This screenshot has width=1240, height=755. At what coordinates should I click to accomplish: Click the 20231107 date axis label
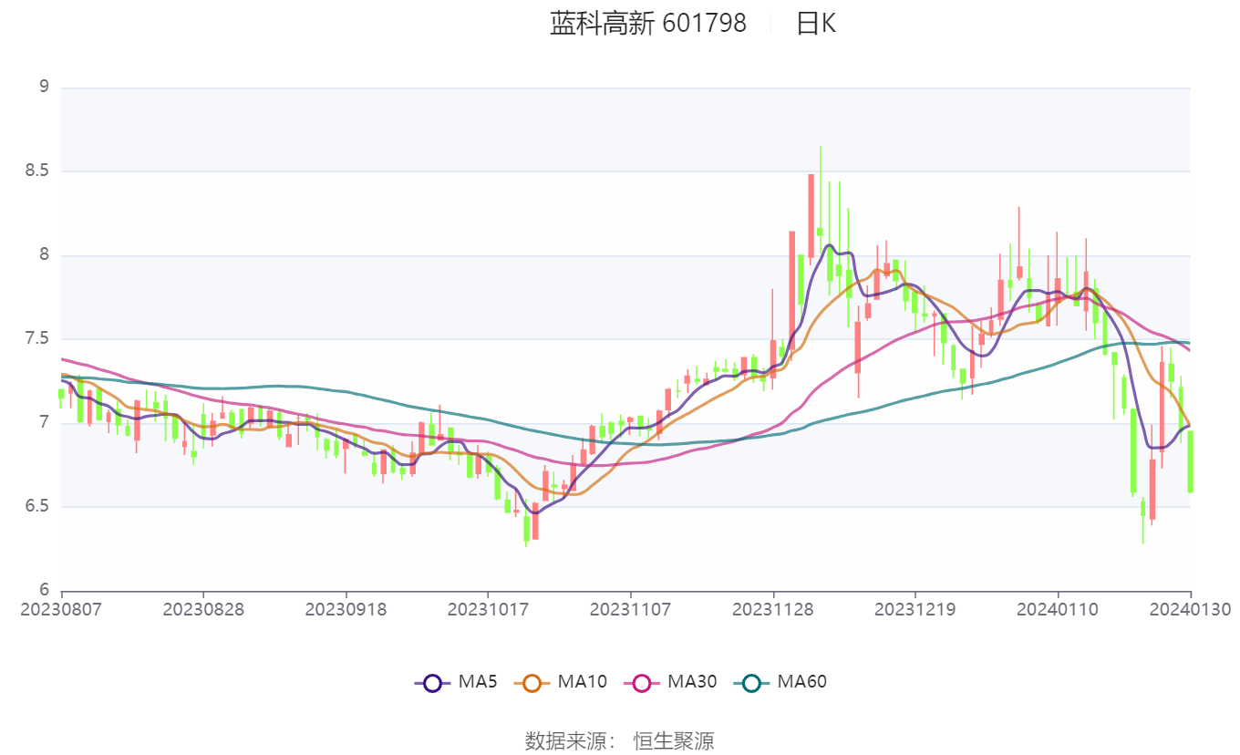point(630,608)
